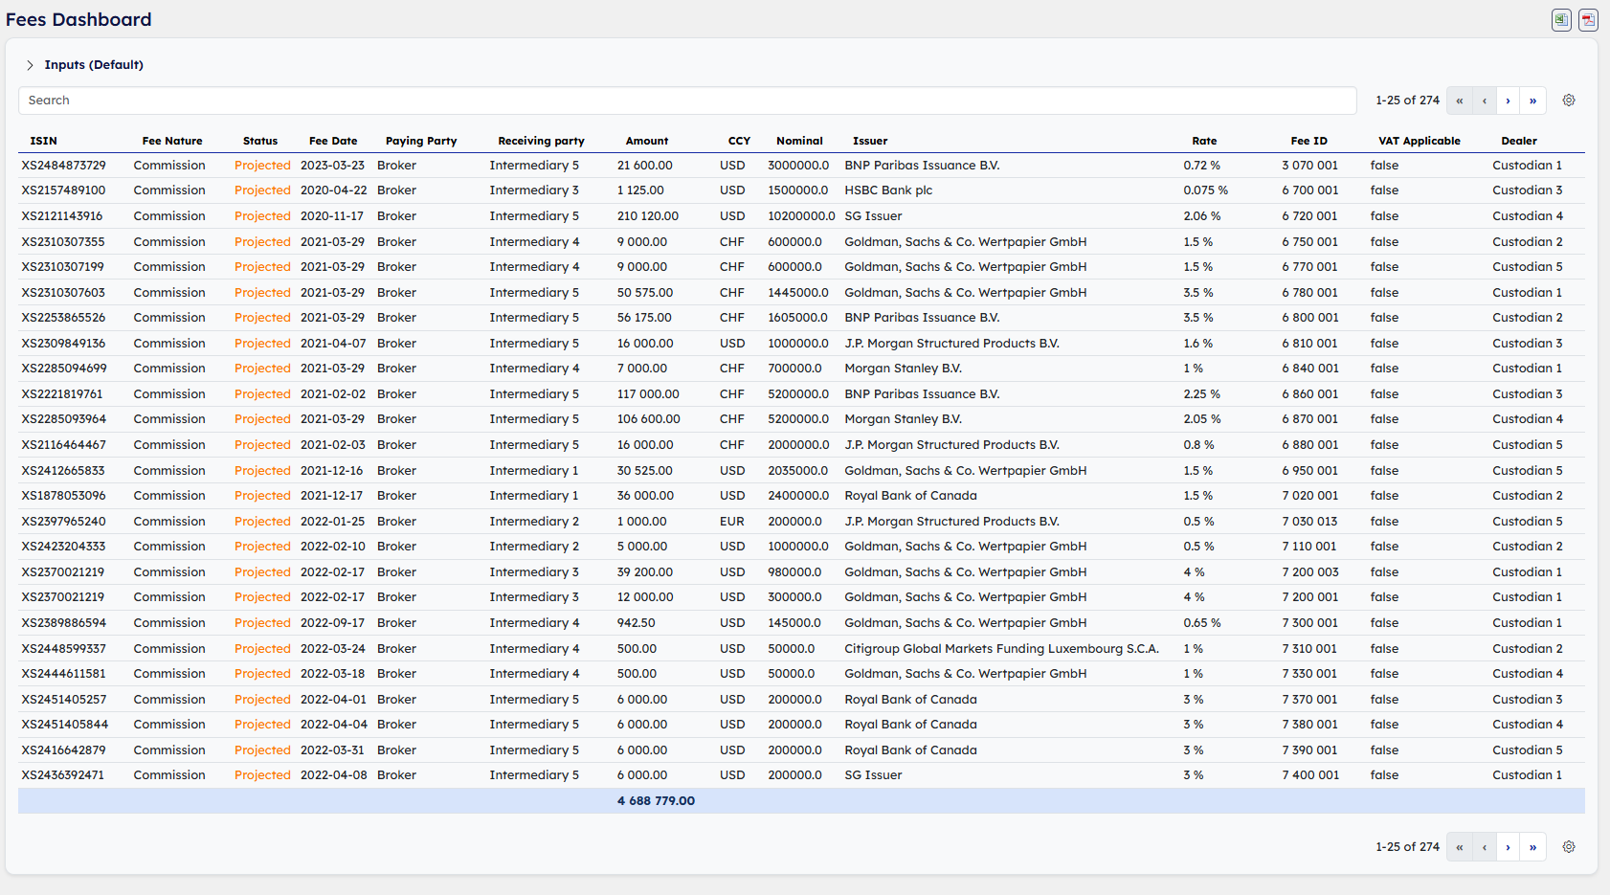Go to next page in top pagination
Viewport: 1610px width, 895px height.
1508,101
